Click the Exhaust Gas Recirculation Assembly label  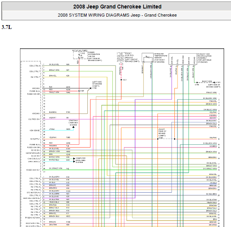tap(204, 58)
